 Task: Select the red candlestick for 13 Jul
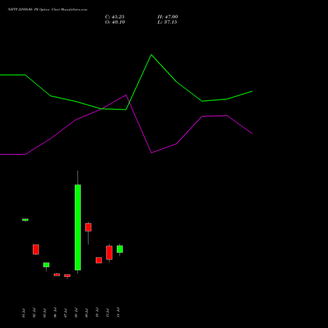[x=110, y=253]
